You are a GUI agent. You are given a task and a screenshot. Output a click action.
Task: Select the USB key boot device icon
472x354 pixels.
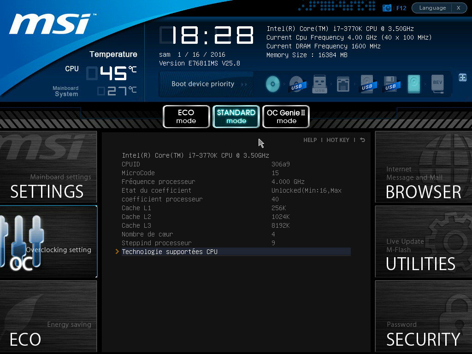[x=320, y=84]
